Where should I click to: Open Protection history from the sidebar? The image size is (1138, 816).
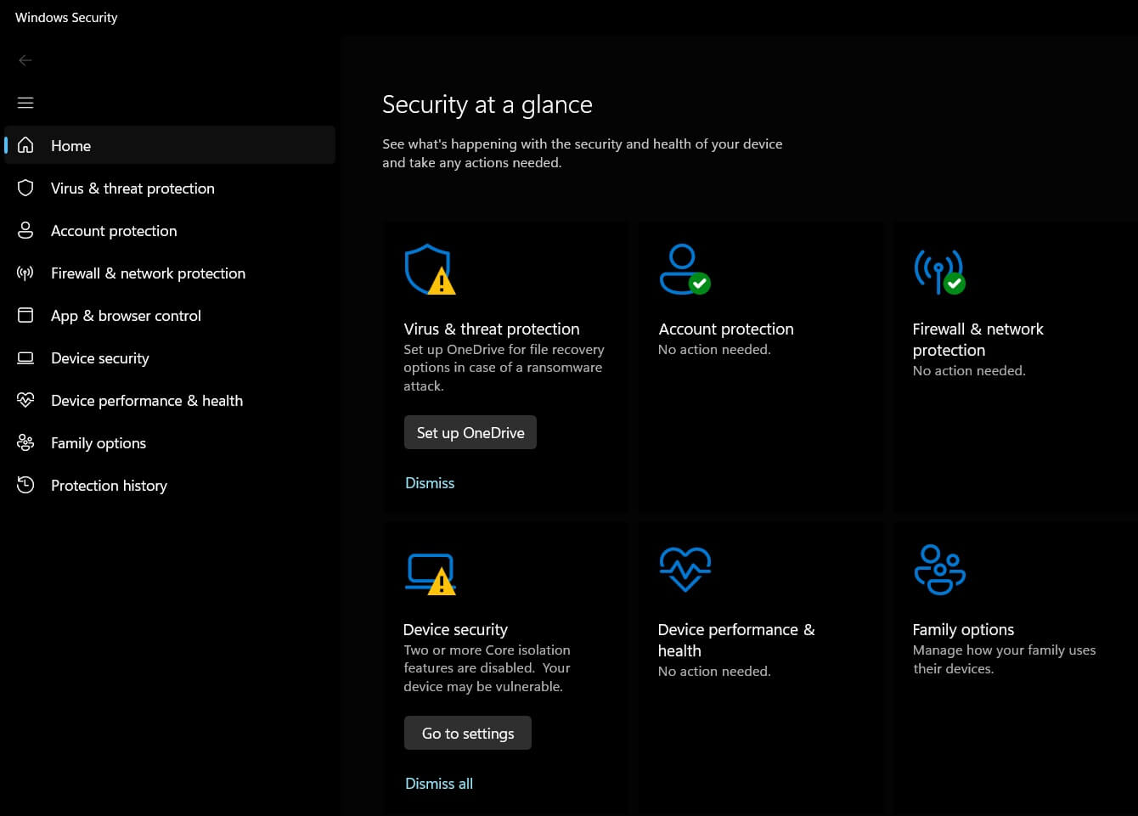point(109,485)
